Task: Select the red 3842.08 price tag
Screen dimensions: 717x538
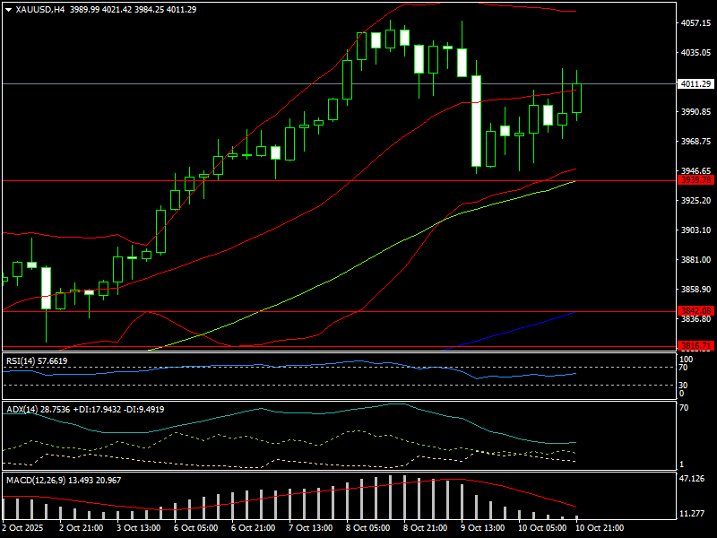Action: (695, 310)
